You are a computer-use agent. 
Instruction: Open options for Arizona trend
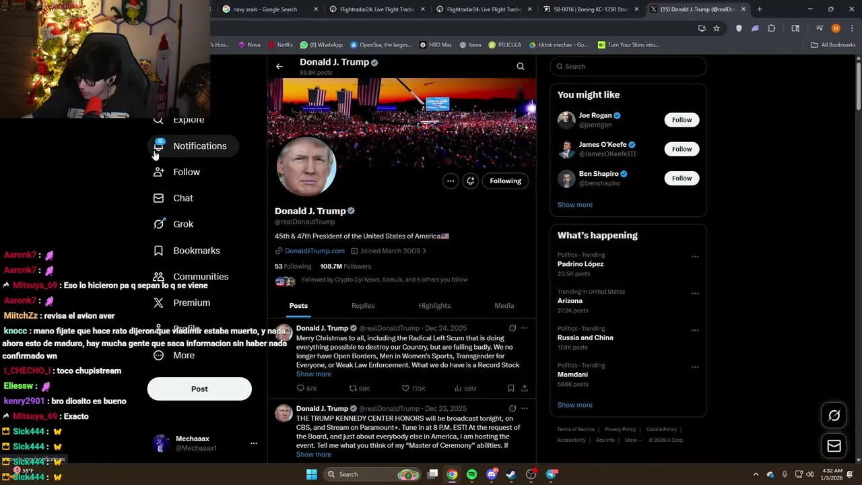695,294
